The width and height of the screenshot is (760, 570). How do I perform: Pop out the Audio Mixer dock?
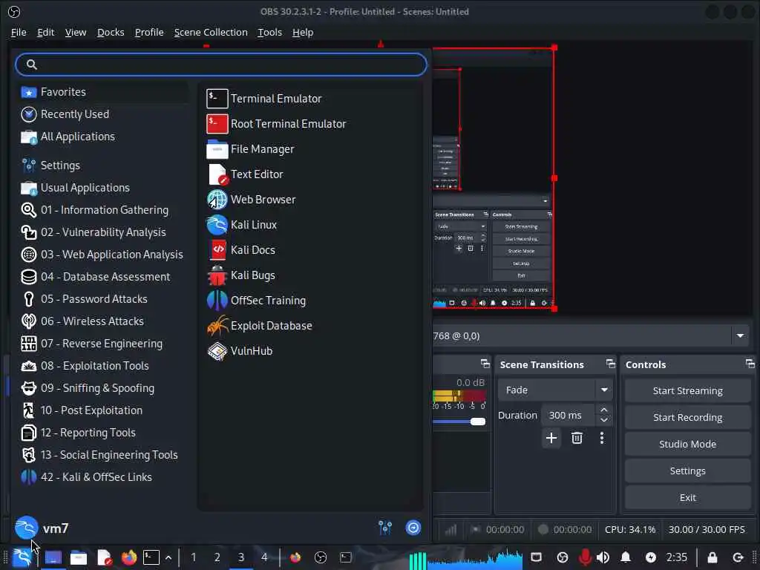point(485,364)
